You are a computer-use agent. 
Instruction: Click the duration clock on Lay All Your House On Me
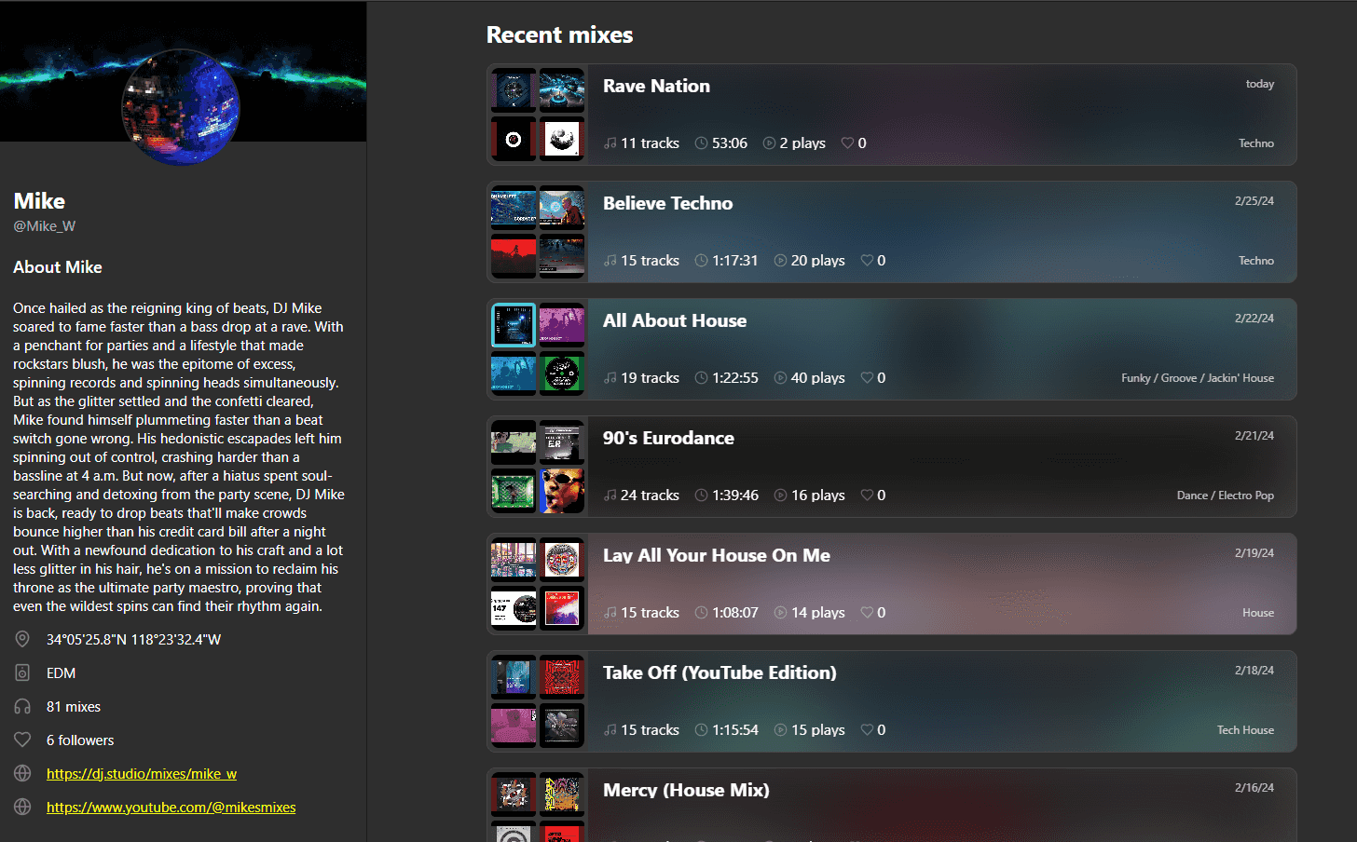pyautogui.click(x=700, y=612)
